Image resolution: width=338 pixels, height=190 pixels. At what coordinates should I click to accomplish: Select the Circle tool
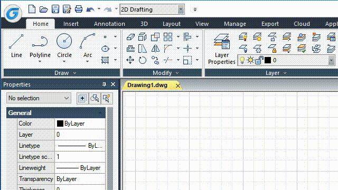pos(64,46)
